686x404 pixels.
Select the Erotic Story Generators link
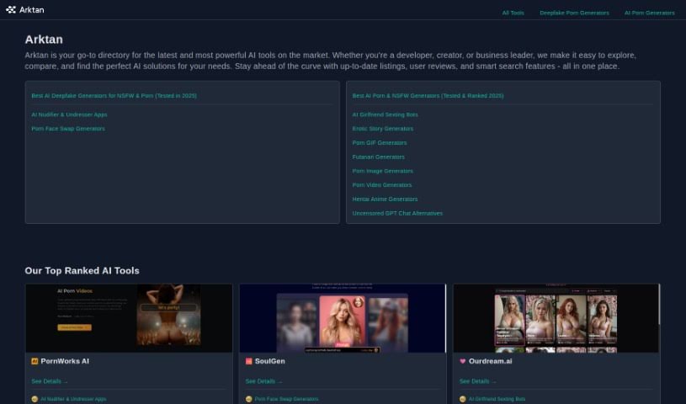(382, 129)
